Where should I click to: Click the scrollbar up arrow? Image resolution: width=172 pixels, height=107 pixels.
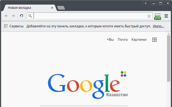[x=169, y=34]
